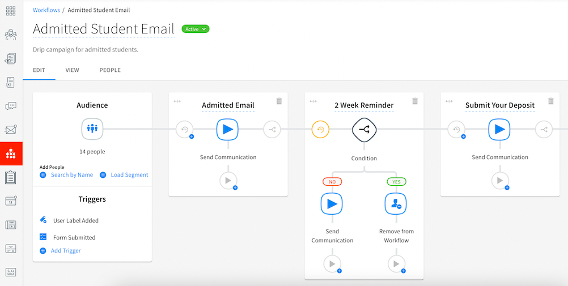The width and height of the screenshot is (568, 286).
Task: Click the Submit Your Deposit delay clock icon
Action: (x=456, y=130)
